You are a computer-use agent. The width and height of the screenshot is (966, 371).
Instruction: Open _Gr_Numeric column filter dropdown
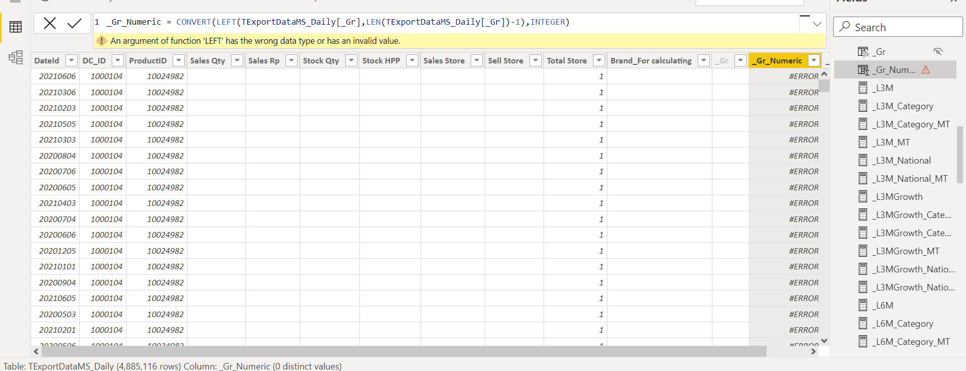(x=814, y=60)
